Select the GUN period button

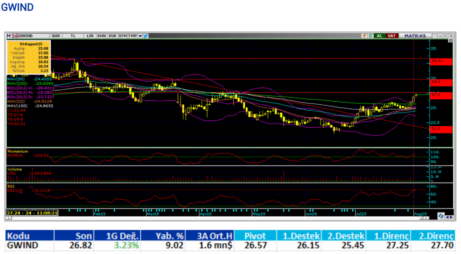pos(56,36)
